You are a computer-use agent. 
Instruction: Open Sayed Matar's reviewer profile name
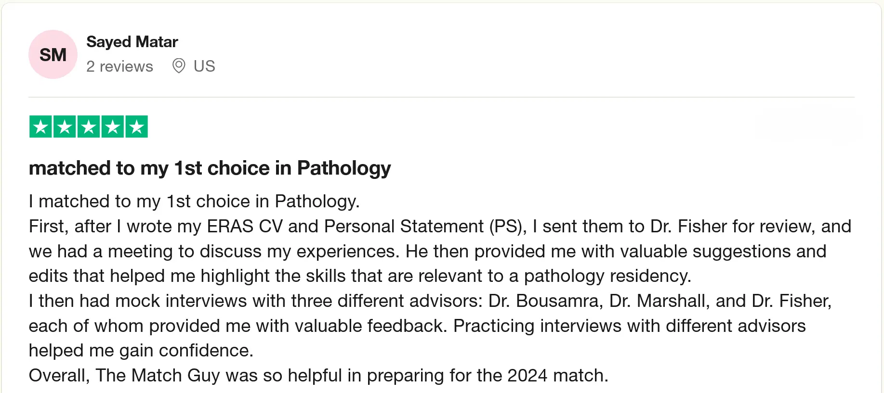[x=132, y=42]
